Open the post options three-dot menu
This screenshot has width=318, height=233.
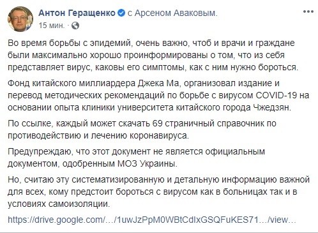coord(308,11)
